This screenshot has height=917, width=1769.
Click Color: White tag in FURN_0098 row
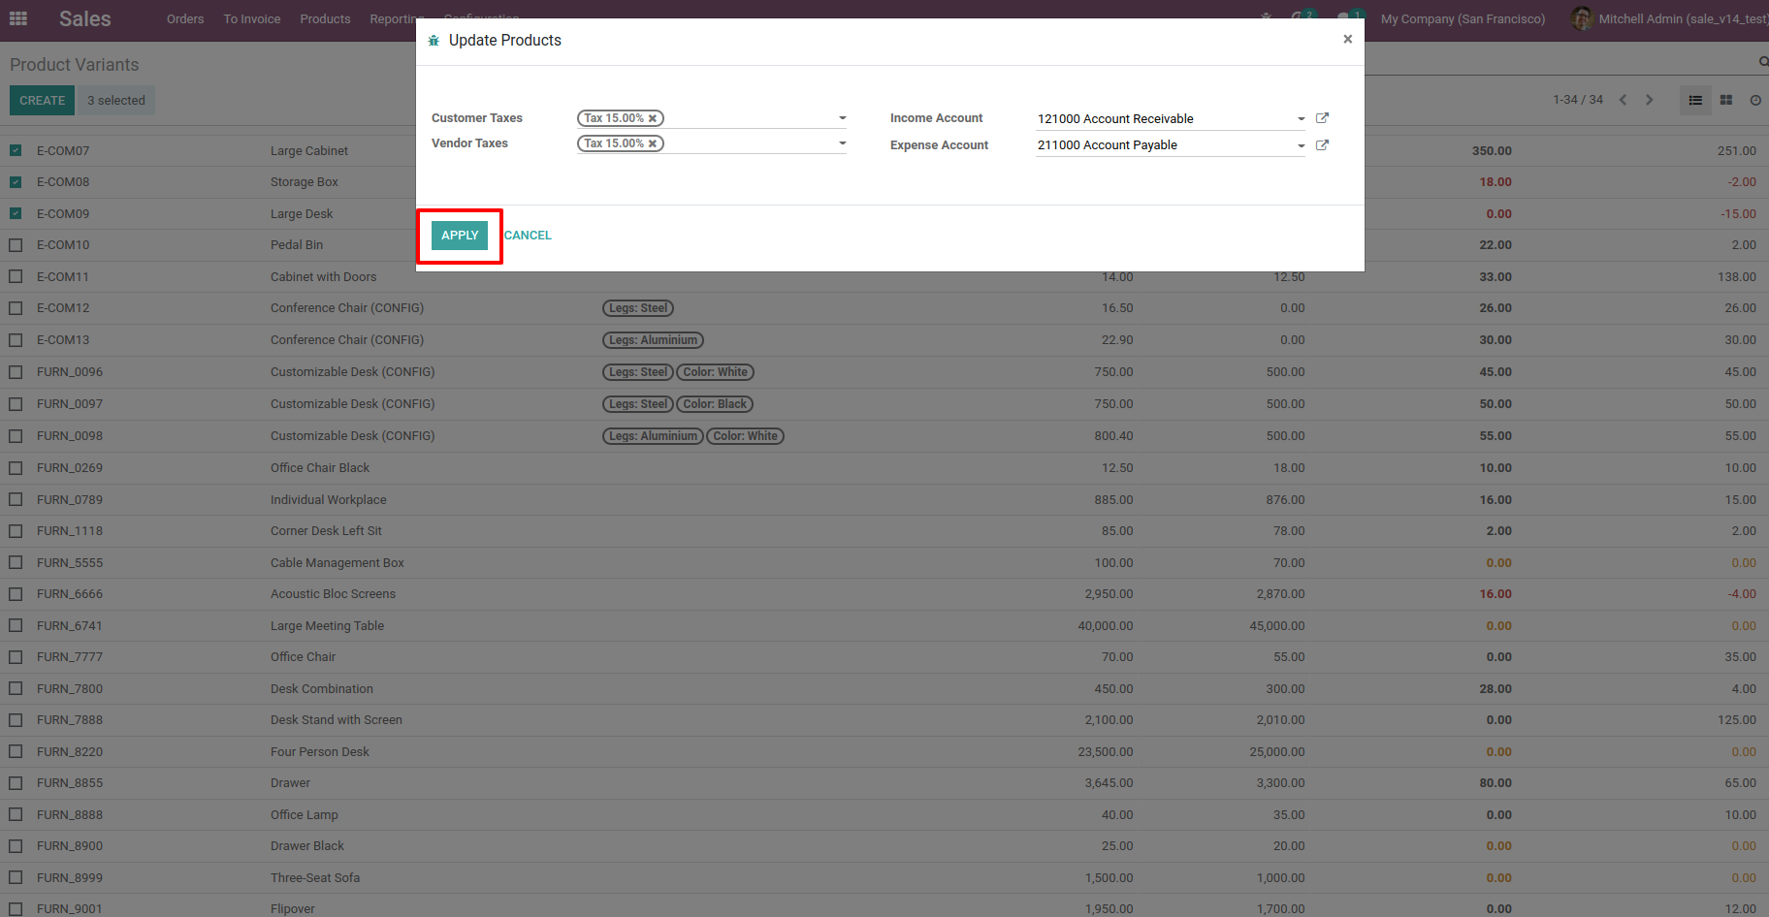click(745, 436)
